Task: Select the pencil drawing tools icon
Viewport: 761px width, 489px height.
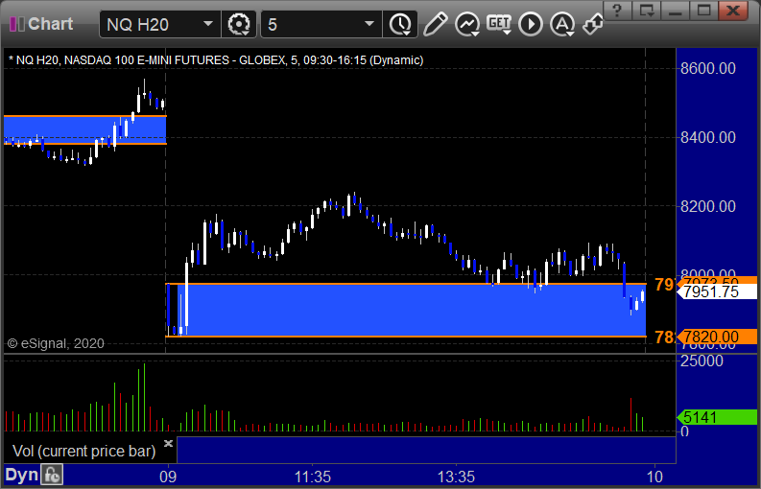Action: click(435, 24)
